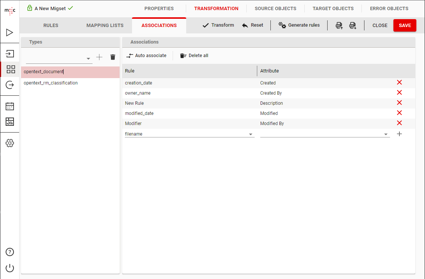Add new association with plus icon
425x279 pixels.
[x=399, y=134]
